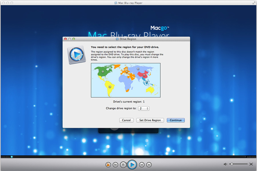The width and height of the screenshot is (257, 171).
Task: Skip to the next chapter
Action: coord(149,165)
